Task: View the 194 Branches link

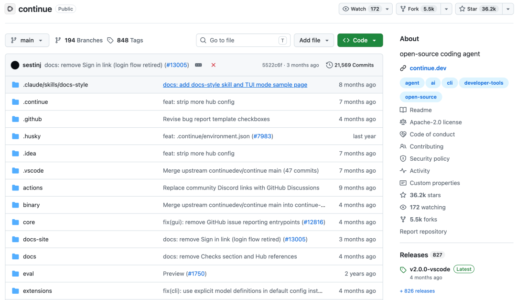Action: (79, 40)
